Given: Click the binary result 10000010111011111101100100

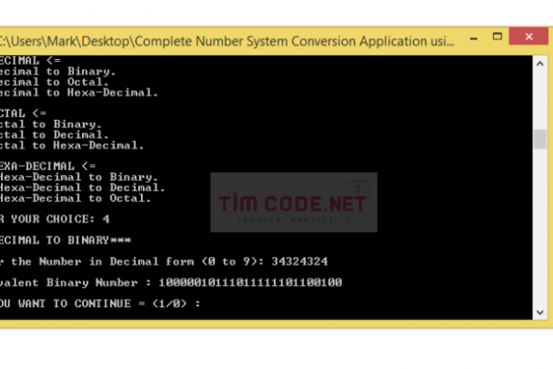Looking at the screenshot, I should (x=251, y=282).
